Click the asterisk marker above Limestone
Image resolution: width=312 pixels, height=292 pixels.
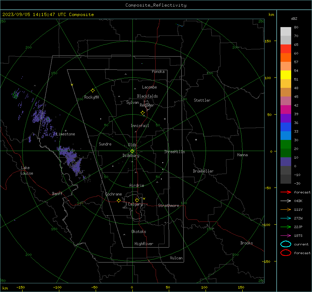click(66, 131)
